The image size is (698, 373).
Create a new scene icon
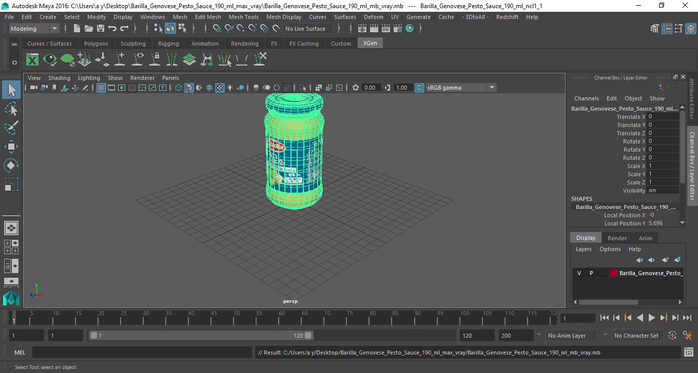point(77,29)
